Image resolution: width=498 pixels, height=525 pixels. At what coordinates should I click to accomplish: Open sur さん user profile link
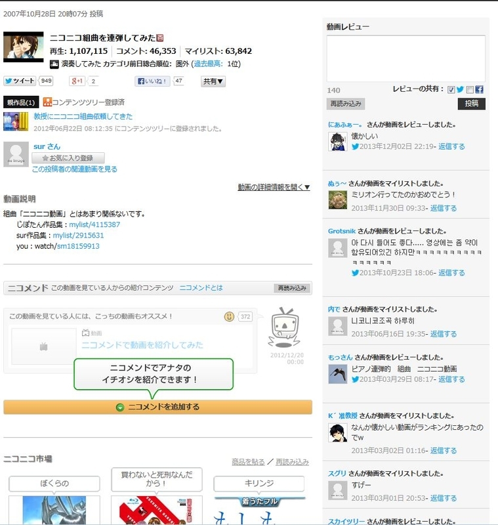pyautogui.click(x=47, y=146)
